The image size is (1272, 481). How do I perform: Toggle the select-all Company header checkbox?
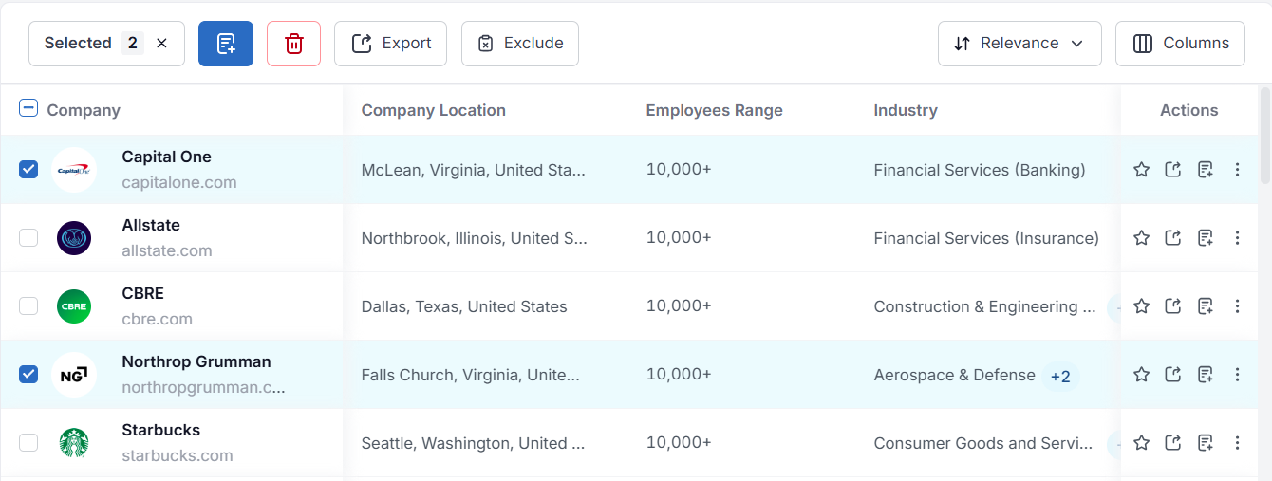28,109
